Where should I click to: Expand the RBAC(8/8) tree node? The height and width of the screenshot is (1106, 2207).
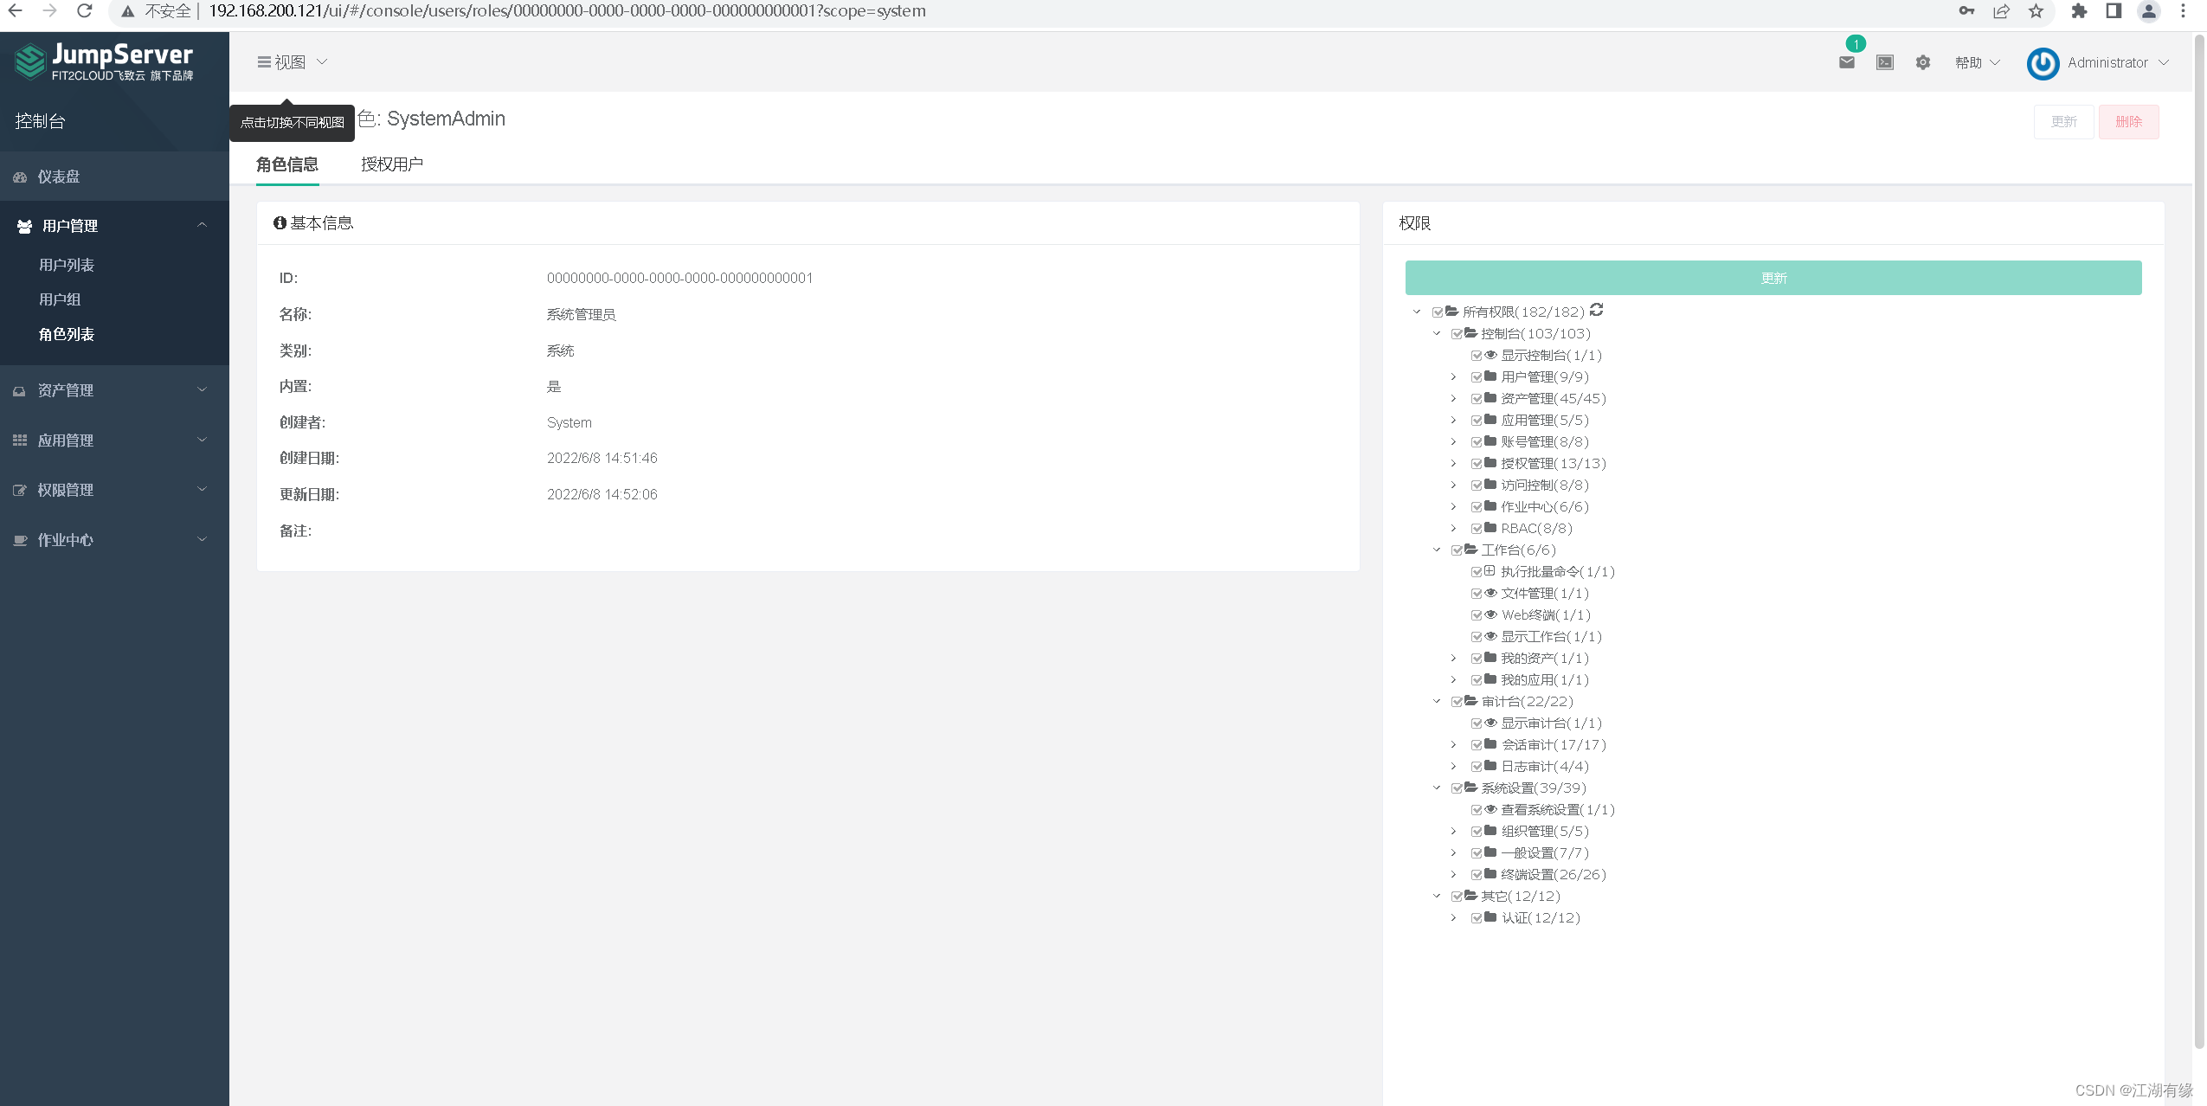1454,529
